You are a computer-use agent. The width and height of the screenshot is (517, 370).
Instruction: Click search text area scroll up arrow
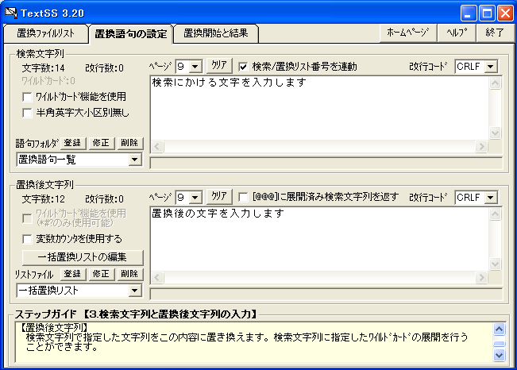(x=496, y=83)
